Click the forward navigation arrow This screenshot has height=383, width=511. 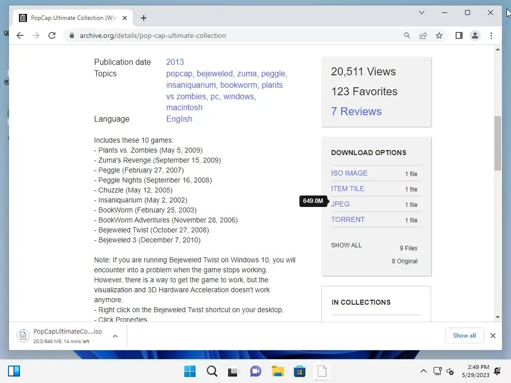pyautogui.click(x=36, y=35)
